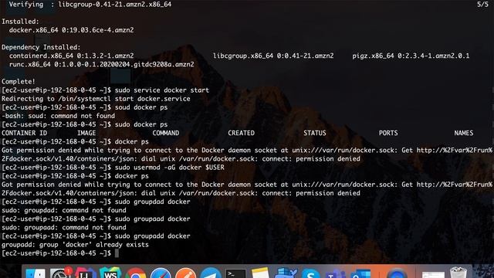Click the 'sudo docker ps' command line
This screenshot has width=494, height=278.
[x=141, y=124]
